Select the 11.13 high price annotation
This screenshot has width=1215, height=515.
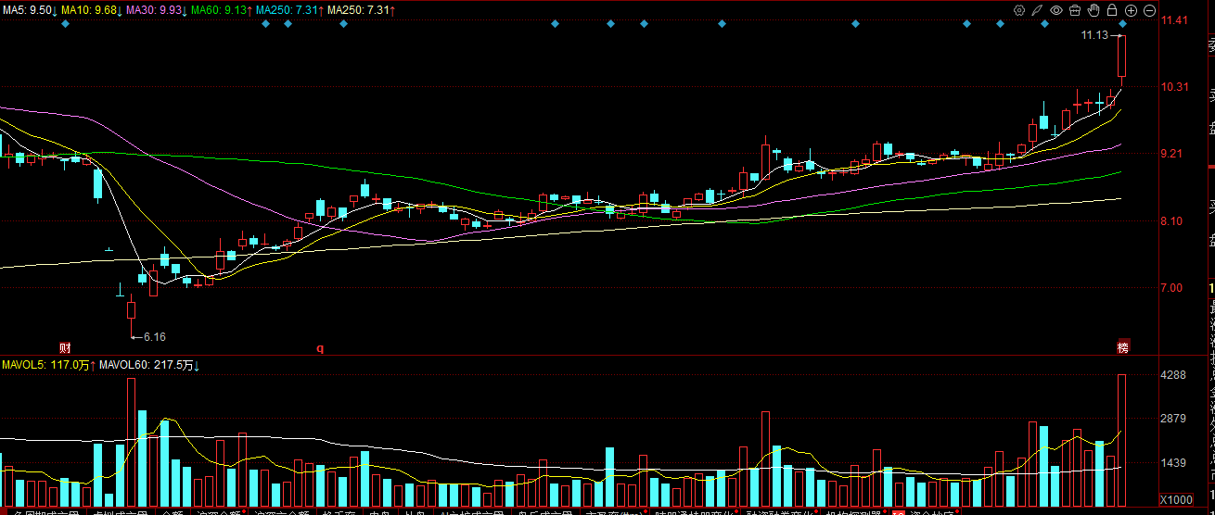point(1094,35)
